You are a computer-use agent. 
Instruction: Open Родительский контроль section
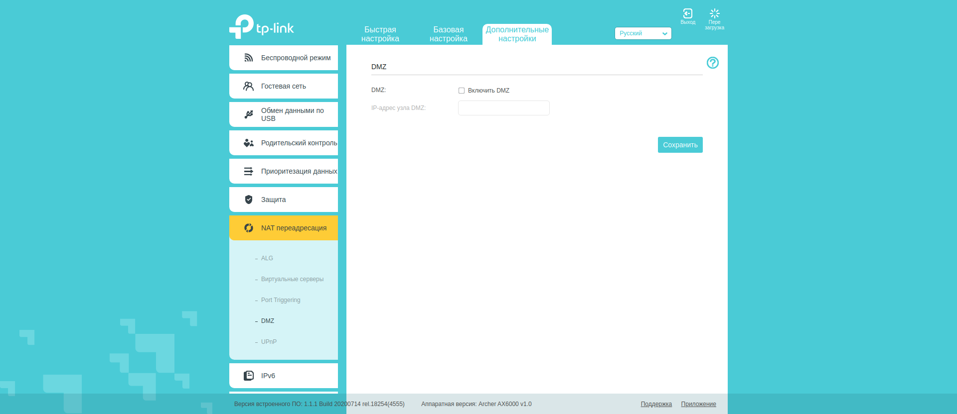click(x=284, y=143)
